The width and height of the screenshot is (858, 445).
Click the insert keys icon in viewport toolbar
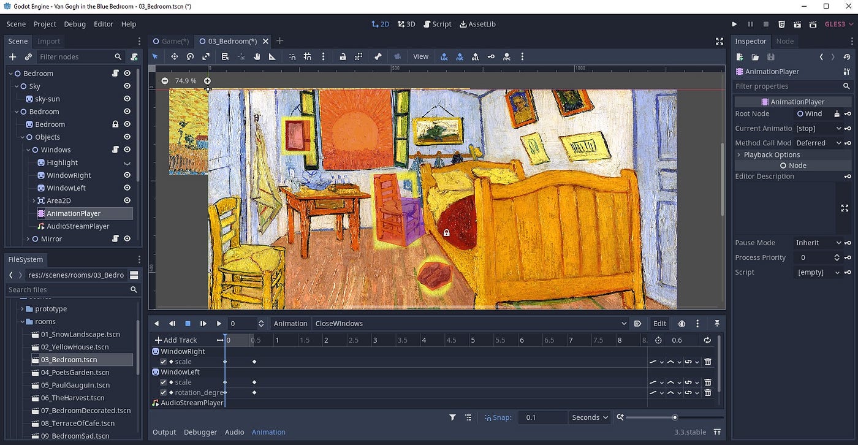pyautogui.click(x=491, y=56)
